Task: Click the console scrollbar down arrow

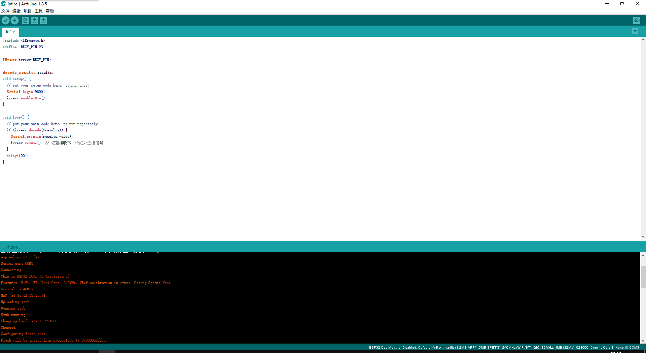Action: pyautogui.click(x=643, y=341)
